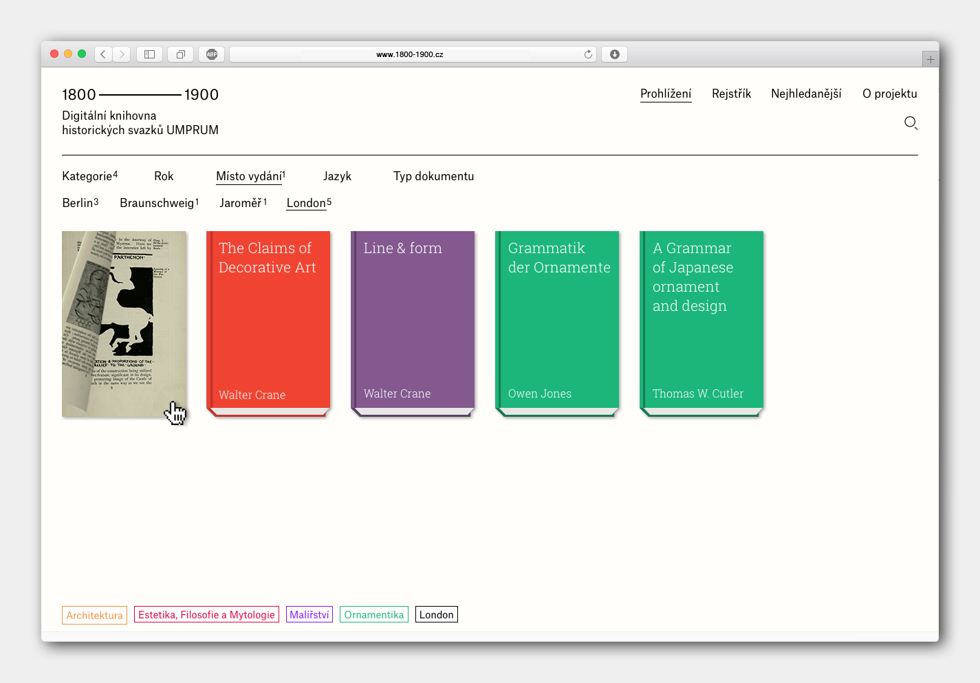Toggle the Safari sidebar button
This screenshot has width=980, height=683.
pos(149,54)
